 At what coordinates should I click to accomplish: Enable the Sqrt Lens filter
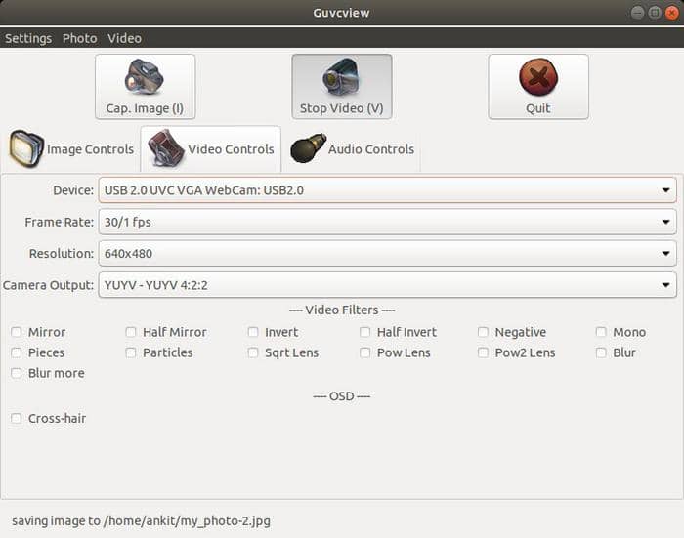(253, 352)
